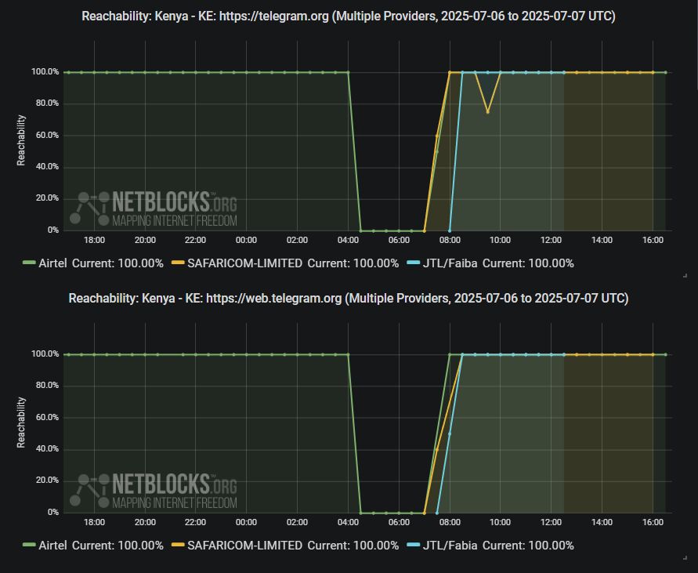
Task: Open the telegram.org reachability panel title
Action: click(x=349, y=16)
